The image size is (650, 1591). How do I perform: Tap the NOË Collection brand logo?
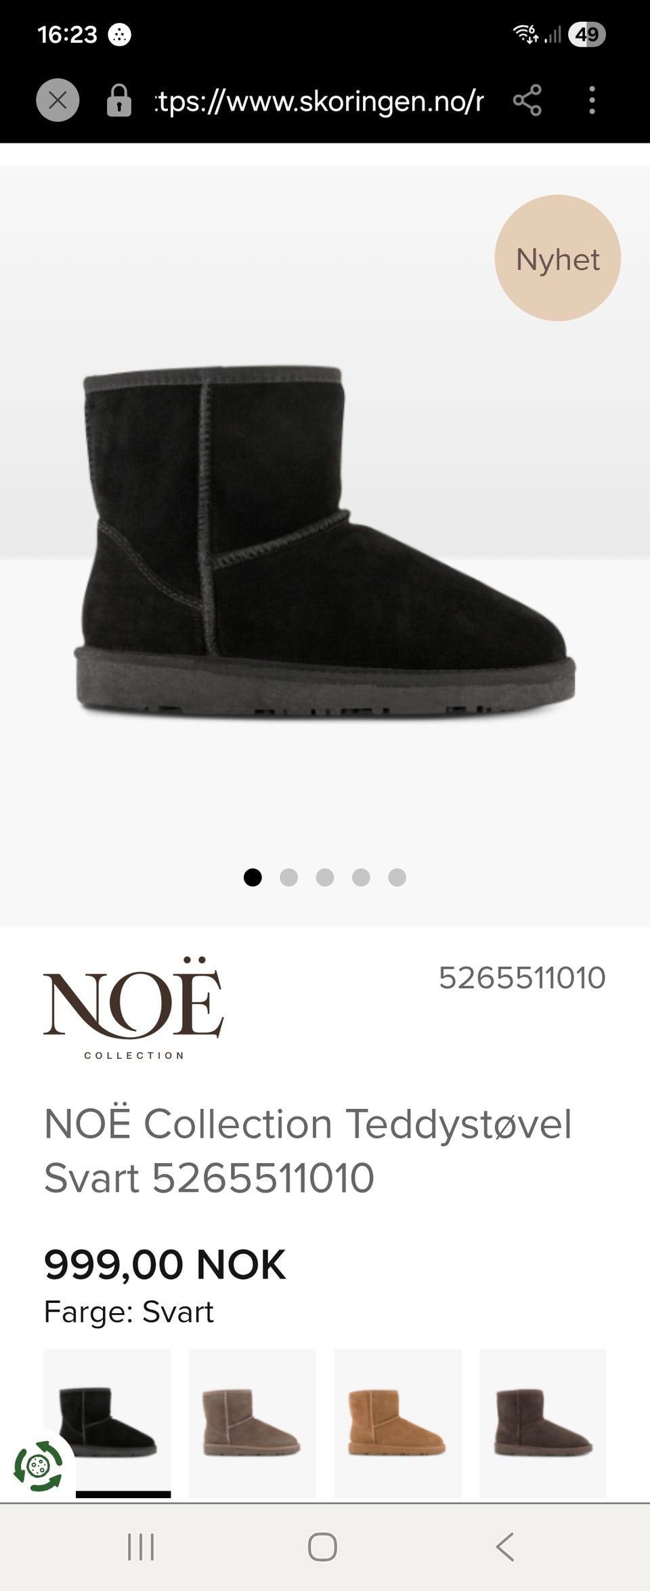click(133, 1009)
